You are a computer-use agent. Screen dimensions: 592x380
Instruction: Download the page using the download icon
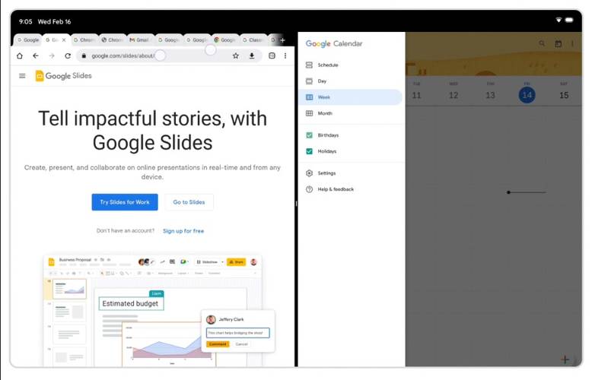[252, 55]
